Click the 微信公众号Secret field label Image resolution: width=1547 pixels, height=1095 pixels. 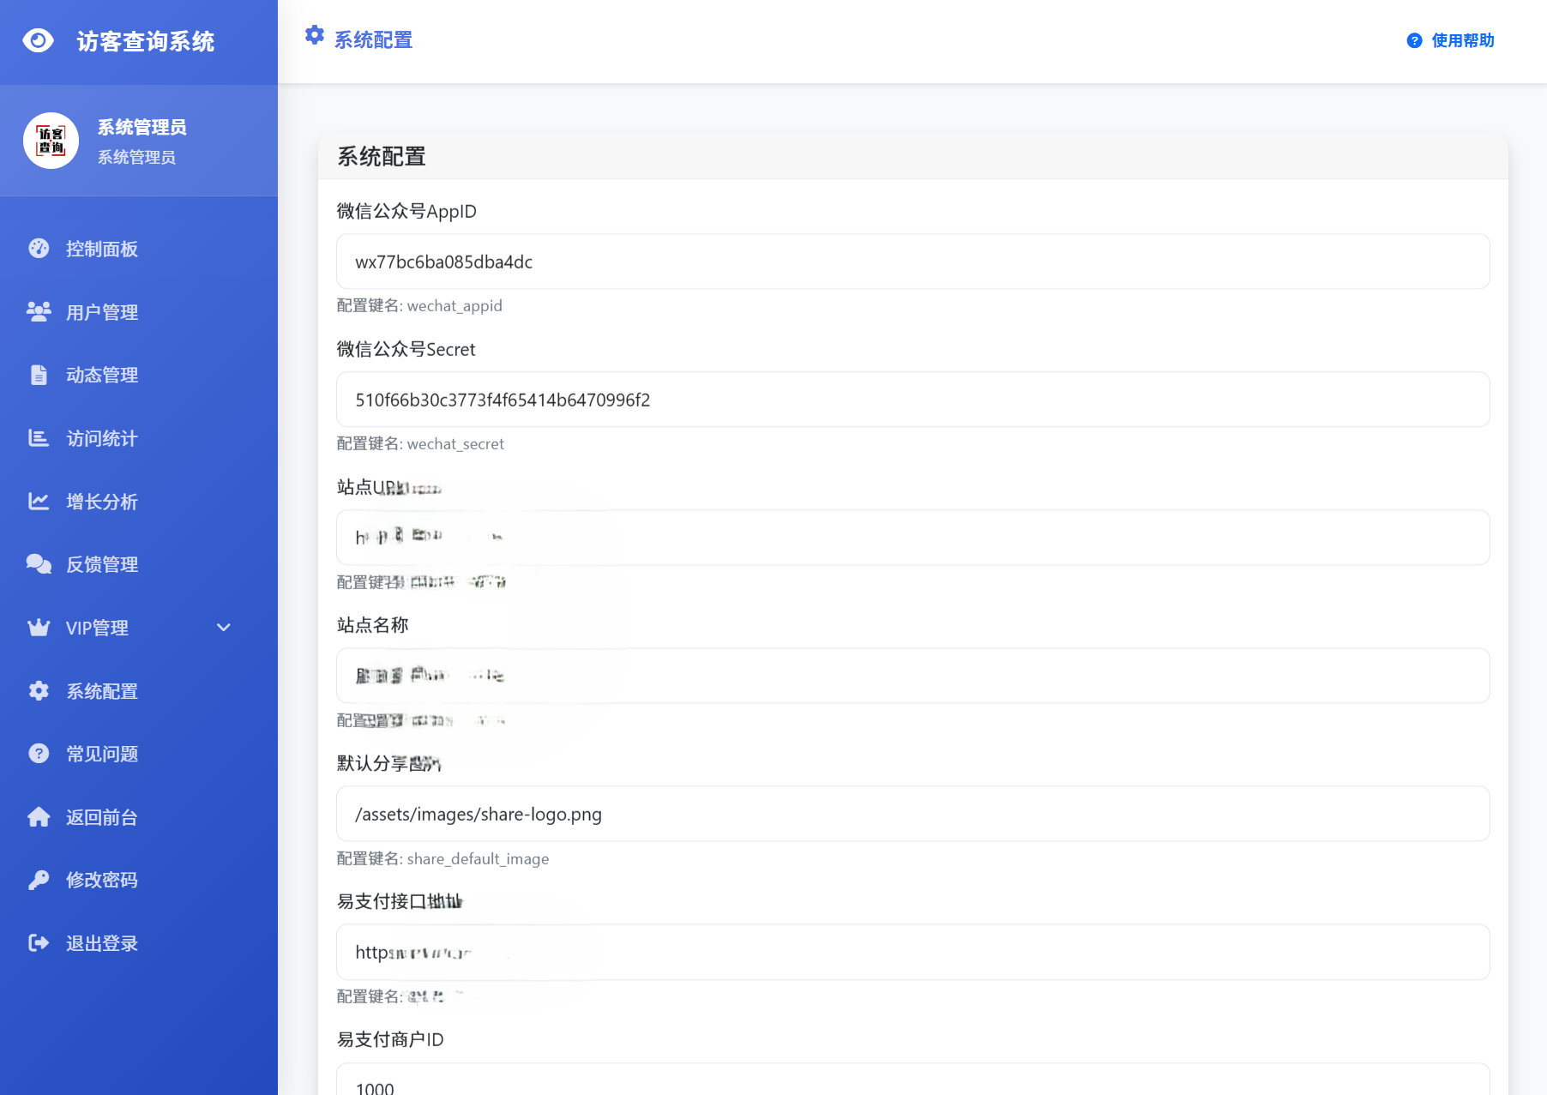pos(406,349)
